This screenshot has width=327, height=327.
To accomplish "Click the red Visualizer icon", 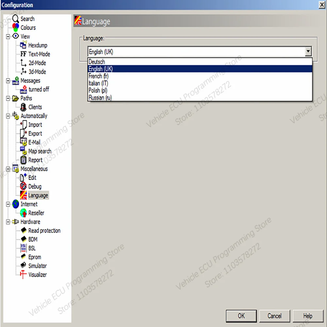I will [x=23, y=274].
